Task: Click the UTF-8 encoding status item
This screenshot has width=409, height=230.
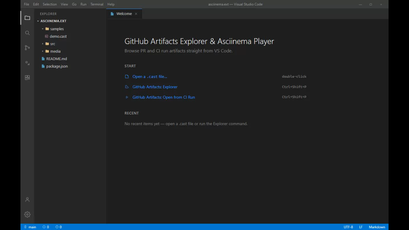Action: click(x=348, y=227)
